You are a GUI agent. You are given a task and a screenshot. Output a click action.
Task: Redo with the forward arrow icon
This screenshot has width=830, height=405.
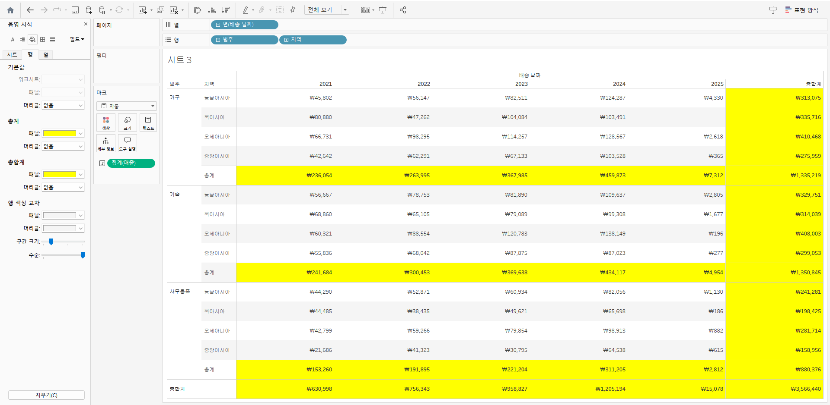click(x=44, y=10)
